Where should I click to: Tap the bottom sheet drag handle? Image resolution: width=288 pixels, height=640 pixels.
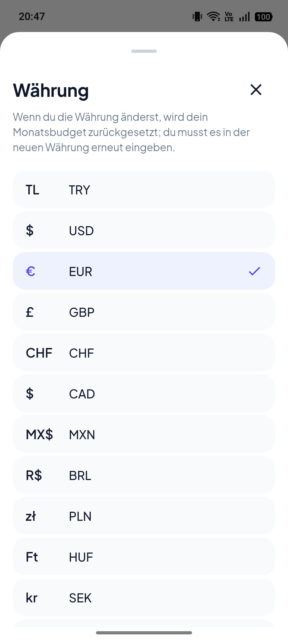pyautogui.click(x=144, y=51)
